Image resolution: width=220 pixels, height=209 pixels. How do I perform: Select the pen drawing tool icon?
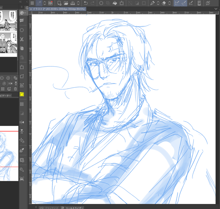tap(152, 3)
